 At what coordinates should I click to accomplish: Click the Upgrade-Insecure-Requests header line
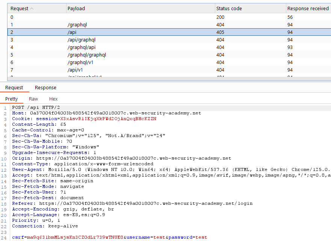(x=54, y=153)
